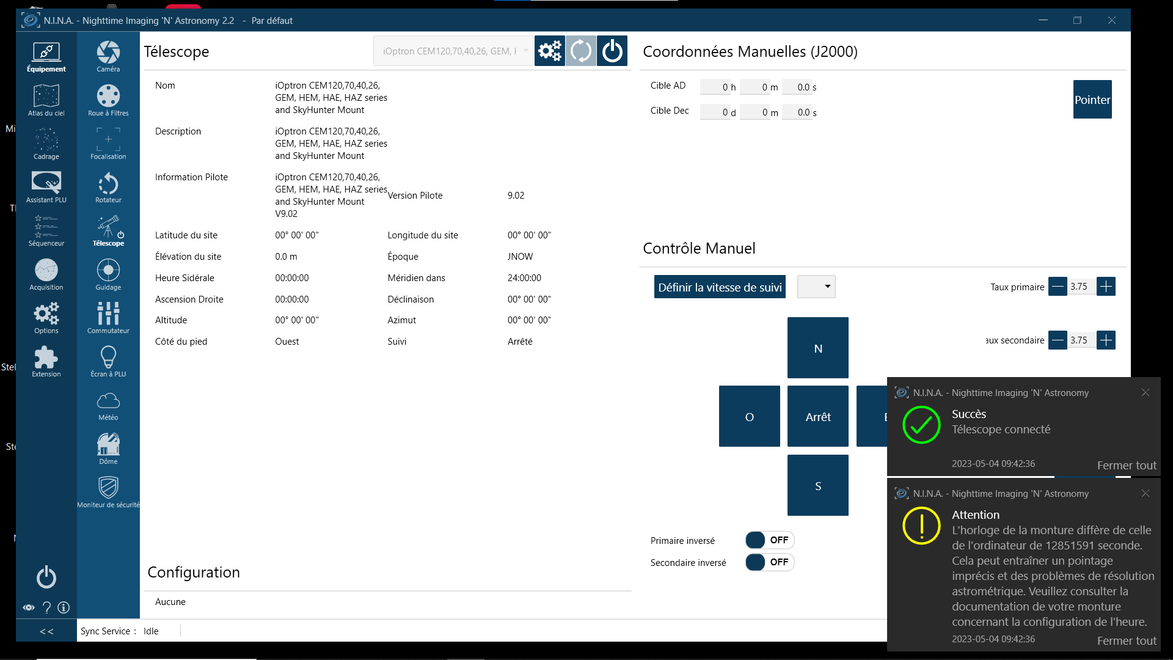The width and height of the screenshot is (1173, 660).
Task: Toggle the Primaire inversé switch
Action: [769, 540]
